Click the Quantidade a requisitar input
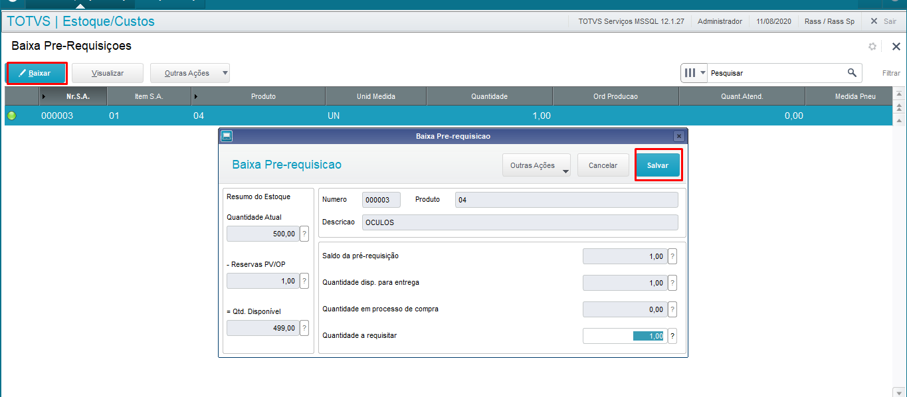 (x=625, y=336)
